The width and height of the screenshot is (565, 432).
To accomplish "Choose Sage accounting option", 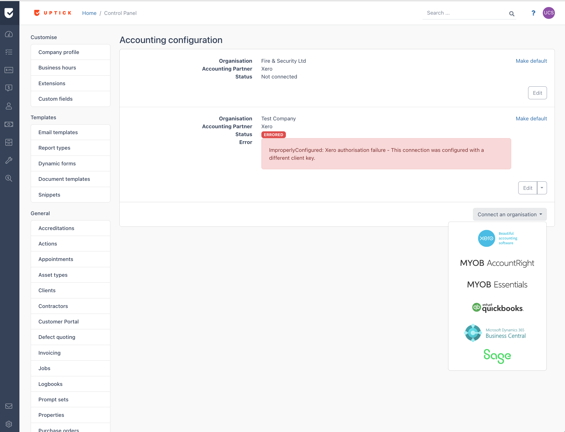I will [497, 356].
